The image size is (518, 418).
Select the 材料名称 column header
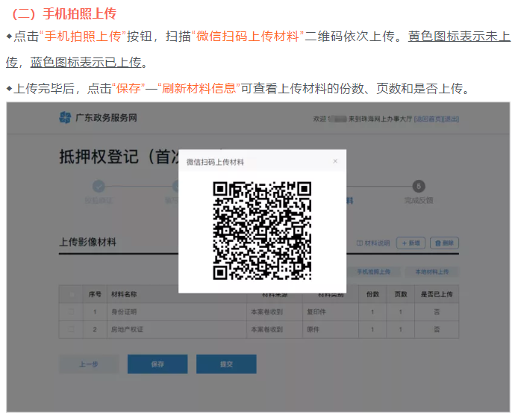(123, 294)
